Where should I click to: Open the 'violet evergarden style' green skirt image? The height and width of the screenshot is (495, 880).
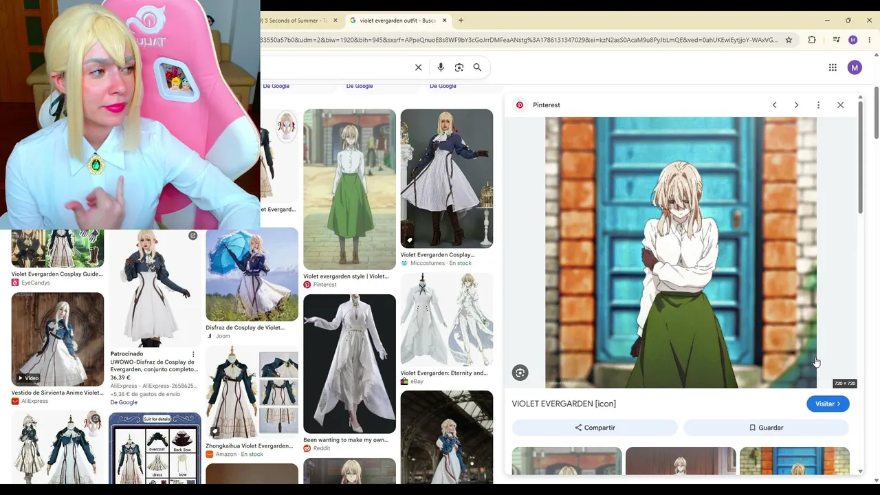[349, 189]
